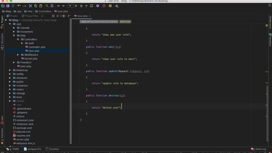Viewport: 272px width, 153px height.
Task: Open the eSnippet Pro tool window
Action: [32, 149]
